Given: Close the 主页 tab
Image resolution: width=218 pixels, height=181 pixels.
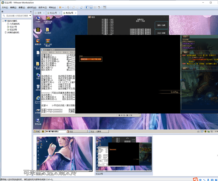Looking at the screenshot, I should 44,13.
